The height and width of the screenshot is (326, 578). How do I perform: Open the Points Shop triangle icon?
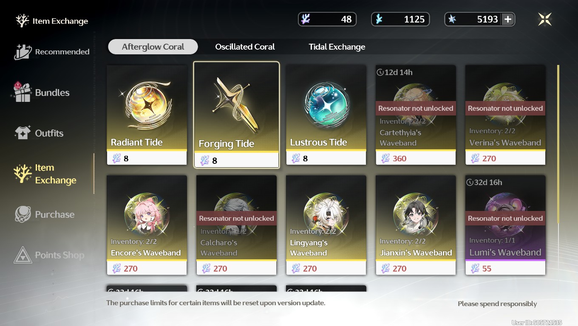coord(23,255)
